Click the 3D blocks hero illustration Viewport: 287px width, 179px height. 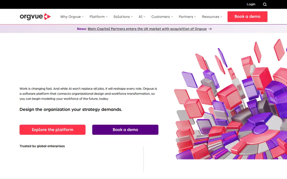(x=231, y=99)
